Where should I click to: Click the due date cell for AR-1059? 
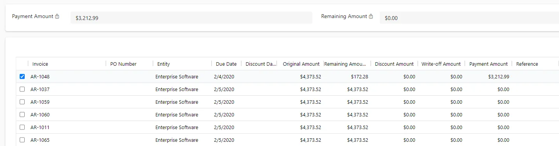pos(224,102)
